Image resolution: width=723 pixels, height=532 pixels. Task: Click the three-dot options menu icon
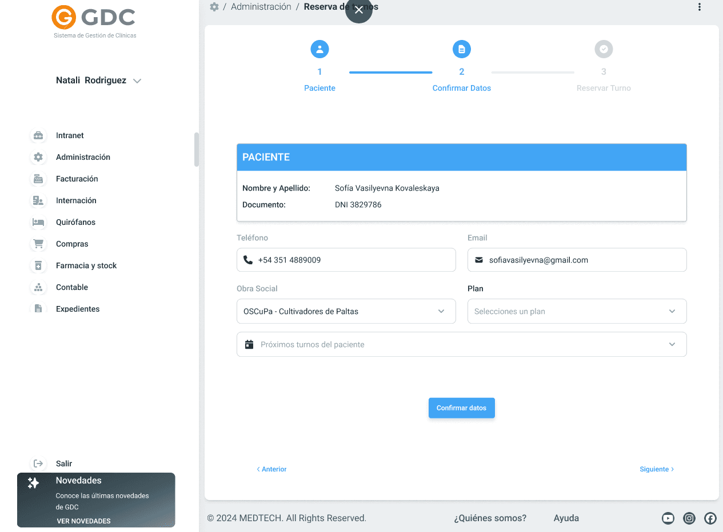tap(699, 7)
